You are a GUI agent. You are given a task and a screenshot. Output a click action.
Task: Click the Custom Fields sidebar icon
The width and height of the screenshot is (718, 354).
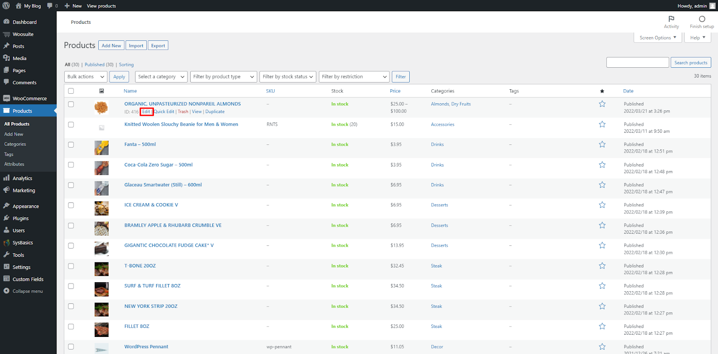tap(6, 279)
